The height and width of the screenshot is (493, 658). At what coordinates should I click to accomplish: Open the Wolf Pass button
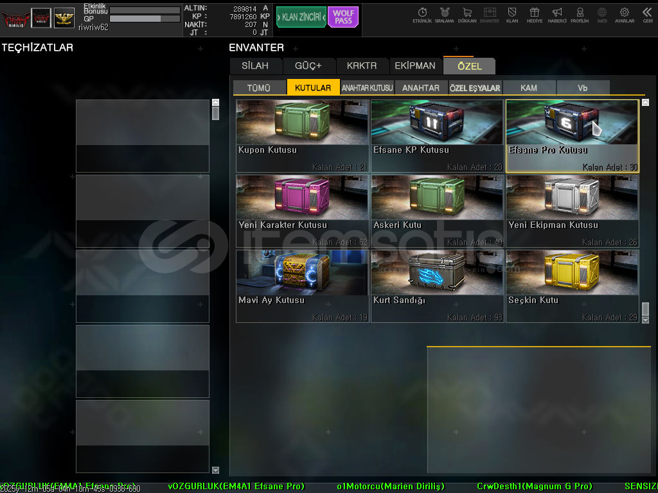click(343, 17)
